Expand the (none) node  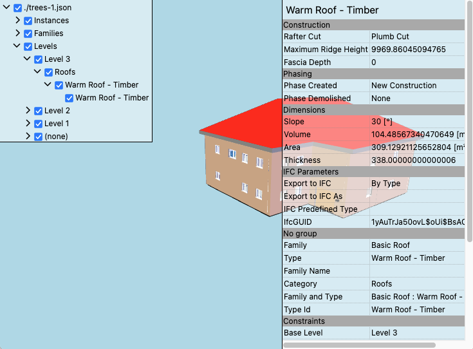click(28, 136)
